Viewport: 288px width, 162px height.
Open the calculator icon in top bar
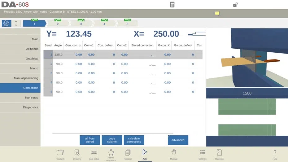tap(172, 5)
